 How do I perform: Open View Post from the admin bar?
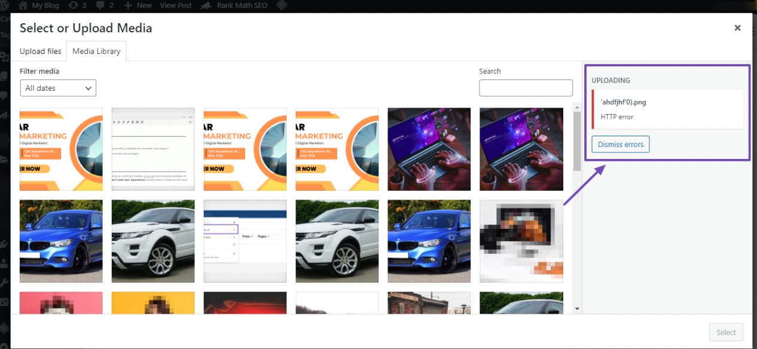pyautogui.click(x=175, y=5)
